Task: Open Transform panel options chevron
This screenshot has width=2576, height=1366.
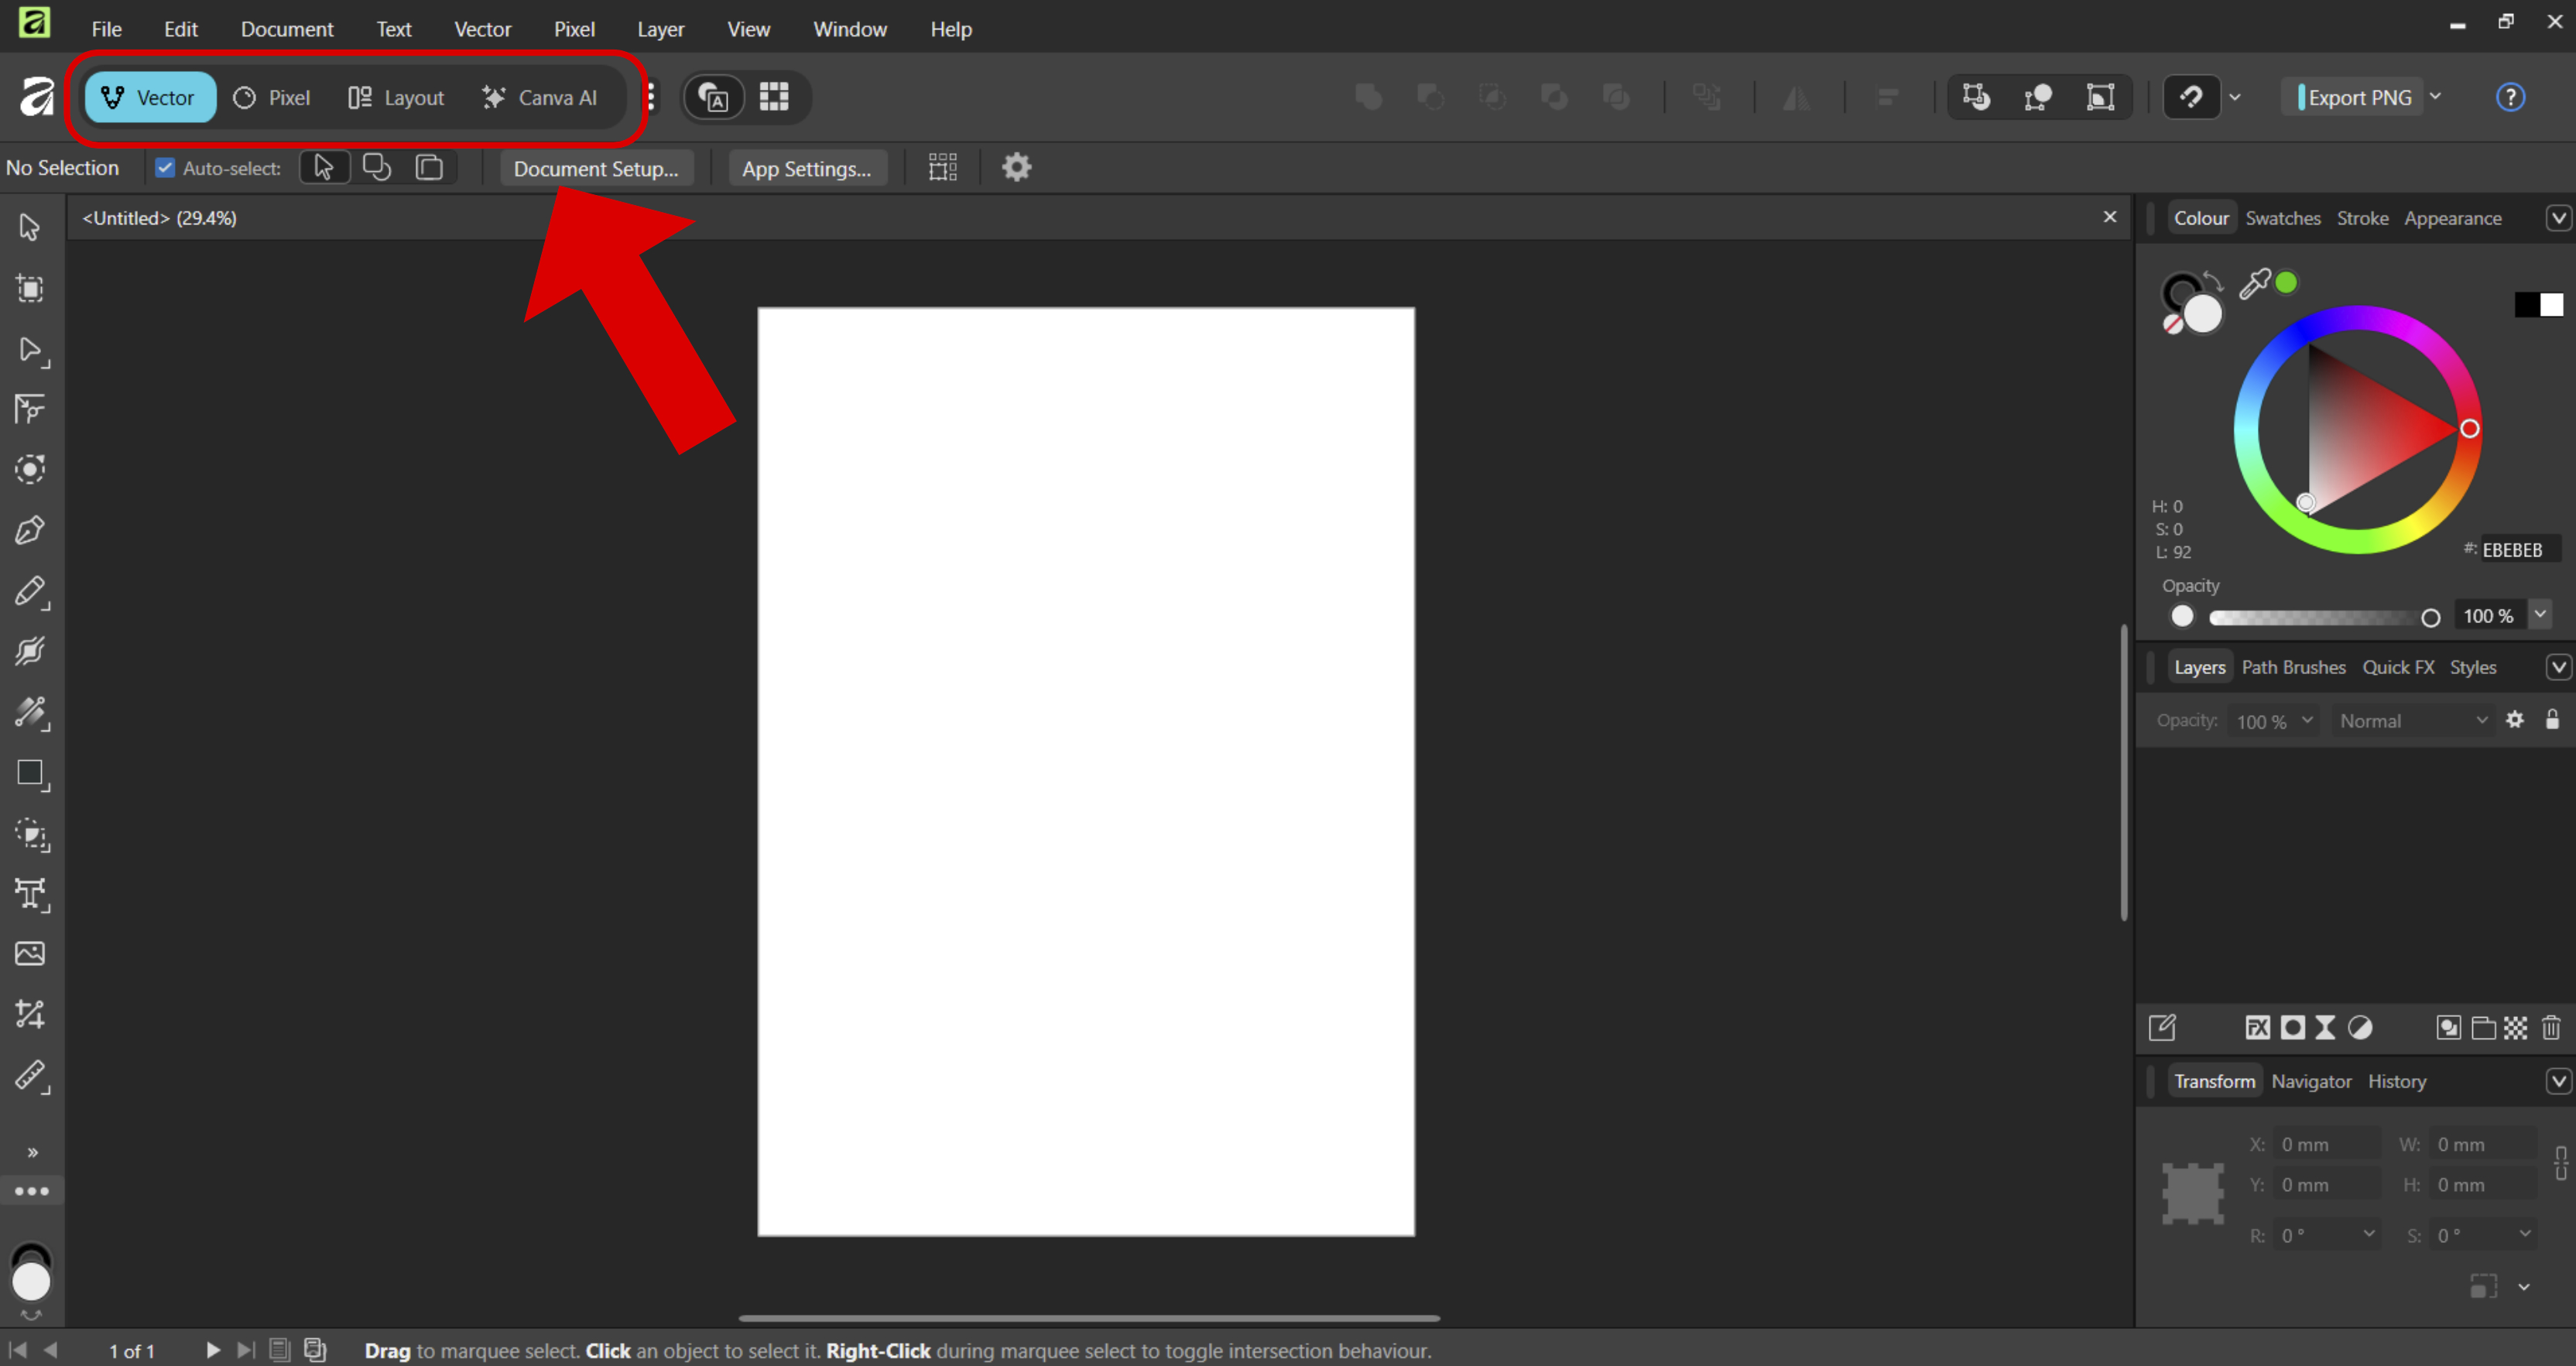Action: click(x=2558, y=1081)
